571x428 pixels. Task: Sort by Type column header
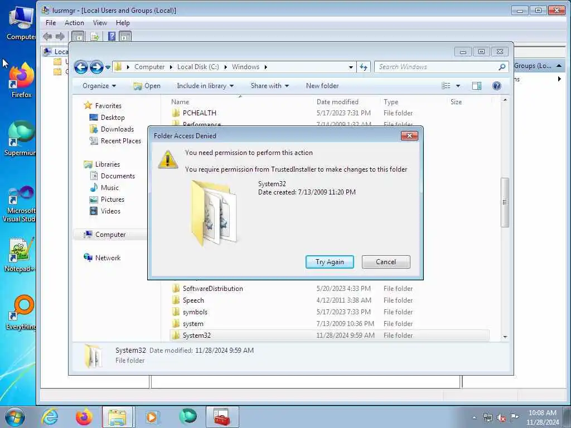(x=391, y=102)
